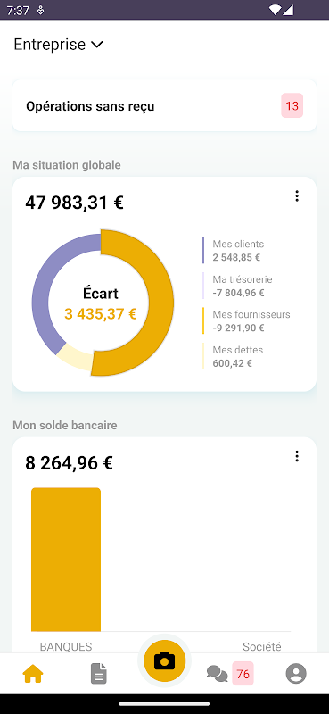
Task: Open three-dot menu for Mon solde bancaire
Action: point(297,456)
